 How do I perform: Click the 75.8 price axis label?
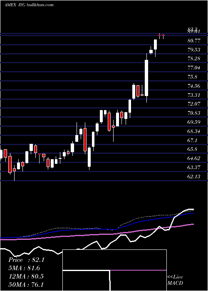pos(193,77)
